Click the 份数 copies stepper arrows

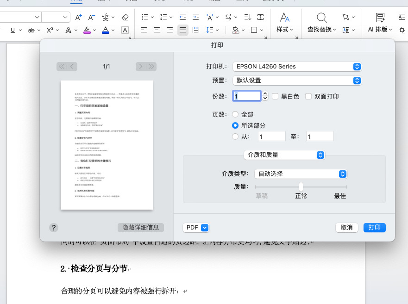pyautogui.click(x=265, y=96)
